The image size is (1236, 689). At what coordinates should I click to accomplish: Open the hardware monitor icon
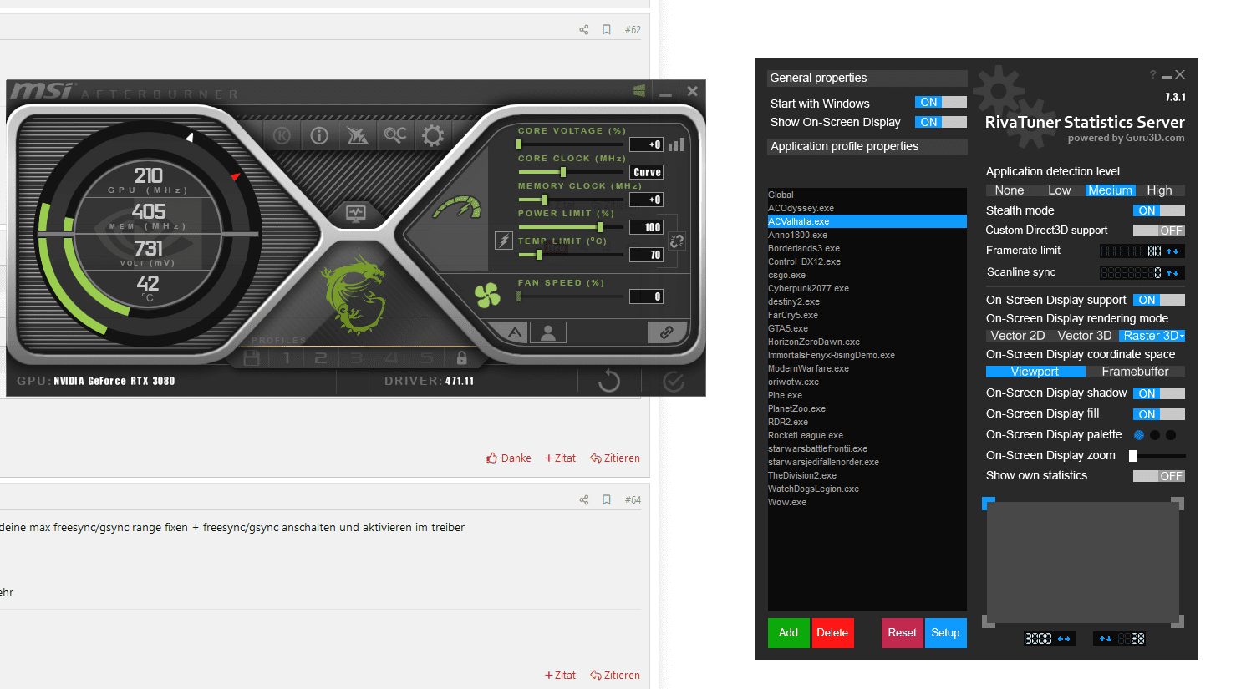click(x=356, y=213)
